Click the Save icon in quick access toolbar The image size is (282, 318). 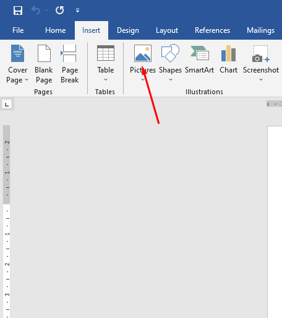[x=18, y=11]
